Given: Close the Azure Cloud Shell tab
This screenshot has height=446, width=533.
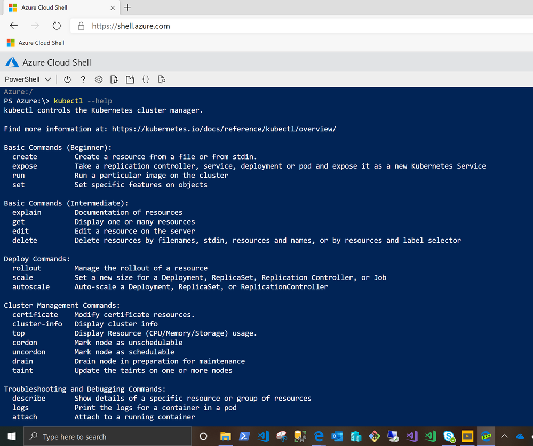Looking at the screenshot, I should 113,7.
